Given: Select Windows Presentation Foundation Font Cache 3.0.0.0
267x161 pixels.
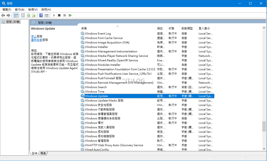Looking at the screenshot, I should 147,69.
